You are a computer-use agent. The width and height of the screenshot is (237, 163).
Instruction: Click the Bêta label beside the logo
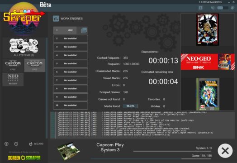45,5
